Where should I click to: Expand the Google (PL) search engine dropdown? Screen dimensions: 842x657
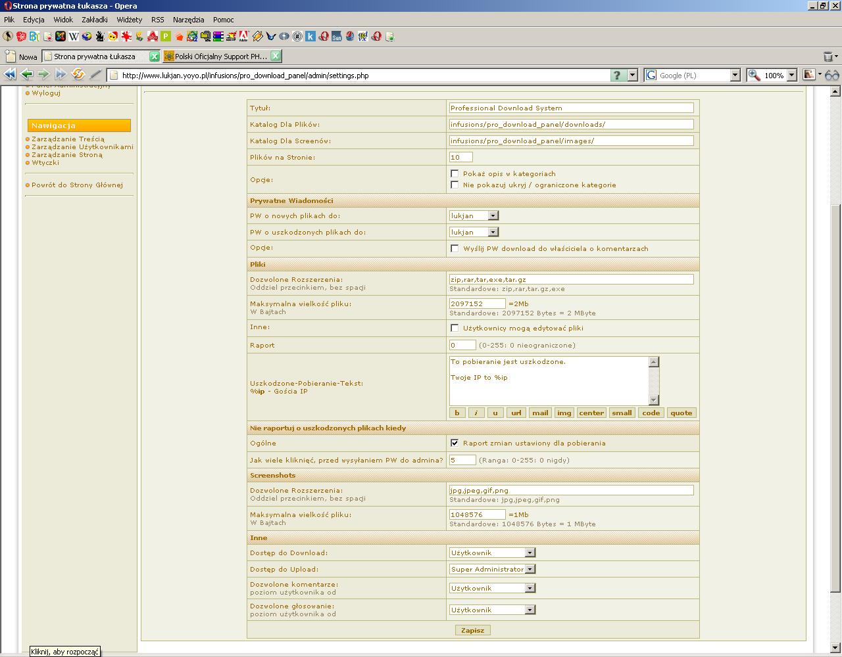click(735, 75)
